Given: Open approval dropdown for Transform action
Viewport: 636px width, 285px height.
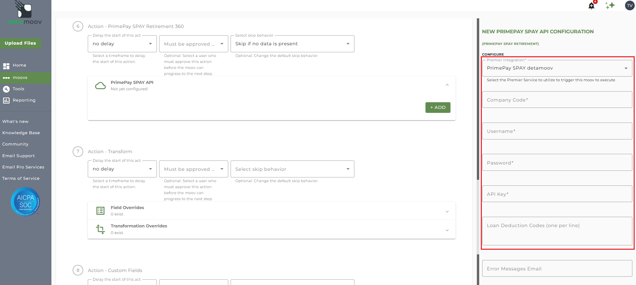Looking at the screenshot, I should coord(194,169).
